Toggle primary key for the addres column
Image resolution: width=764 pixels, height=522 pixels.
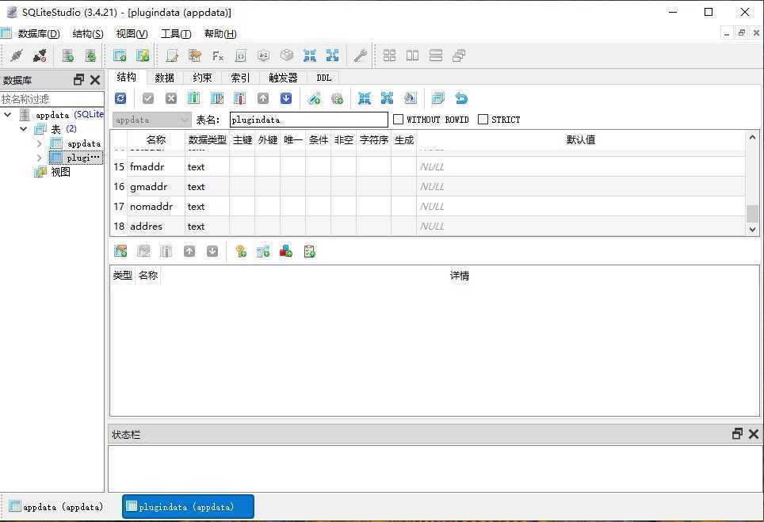(241, 226)
